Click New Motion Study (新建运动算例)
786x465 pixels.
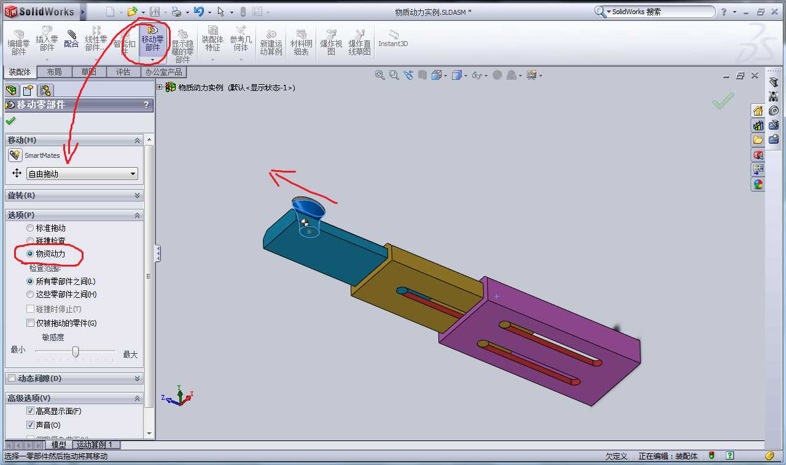click(271, 42)
